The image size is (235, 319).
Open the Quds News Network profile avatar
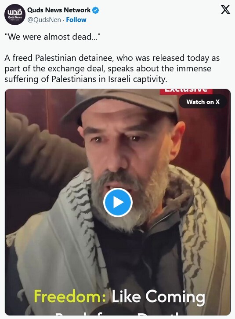coord(14,15)
